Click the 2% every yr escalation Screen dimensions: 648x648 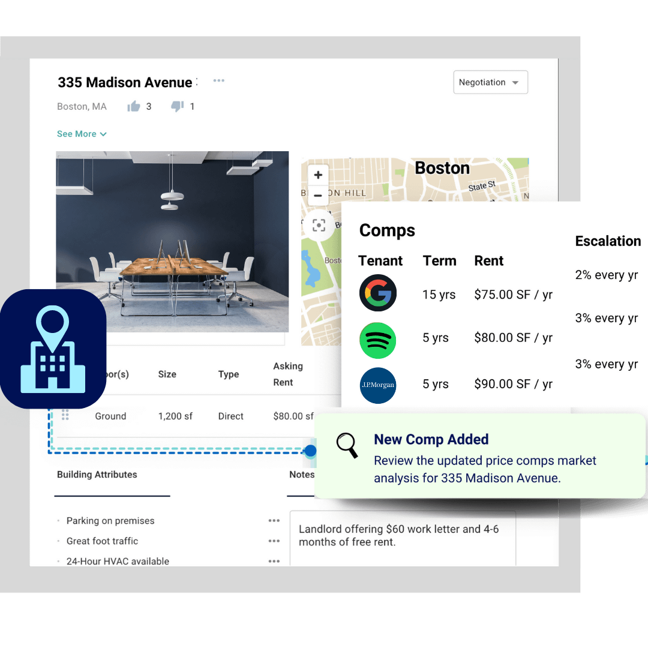click(x=606, y=275)
